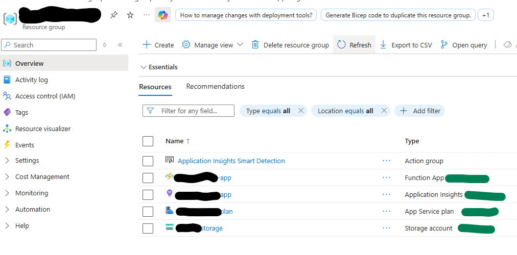Switch to the Recommendations tab

pos(215,86)
